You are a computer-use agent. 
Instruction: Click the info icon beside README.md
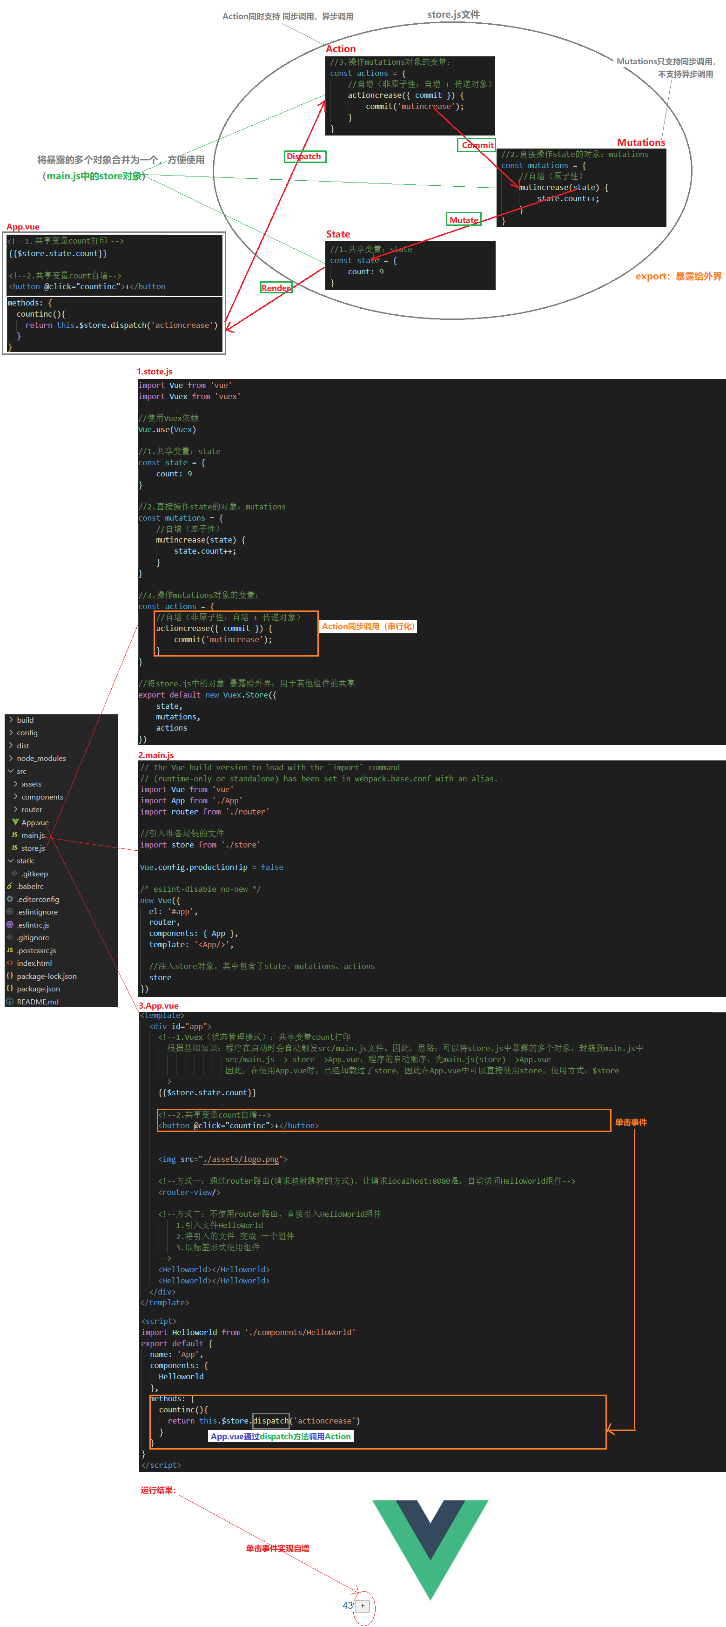click(x=10, y=1002)
